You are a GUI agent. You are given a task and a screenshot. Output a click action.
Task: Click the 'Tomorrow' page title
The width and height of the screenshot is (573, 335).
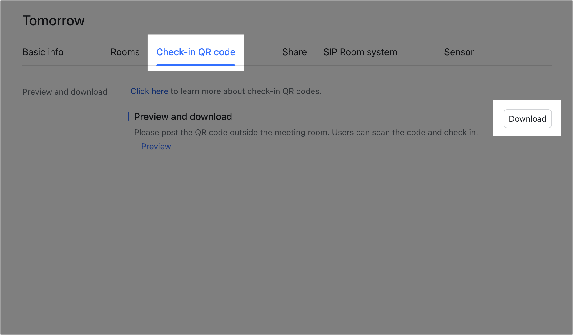tap(54, 21)
